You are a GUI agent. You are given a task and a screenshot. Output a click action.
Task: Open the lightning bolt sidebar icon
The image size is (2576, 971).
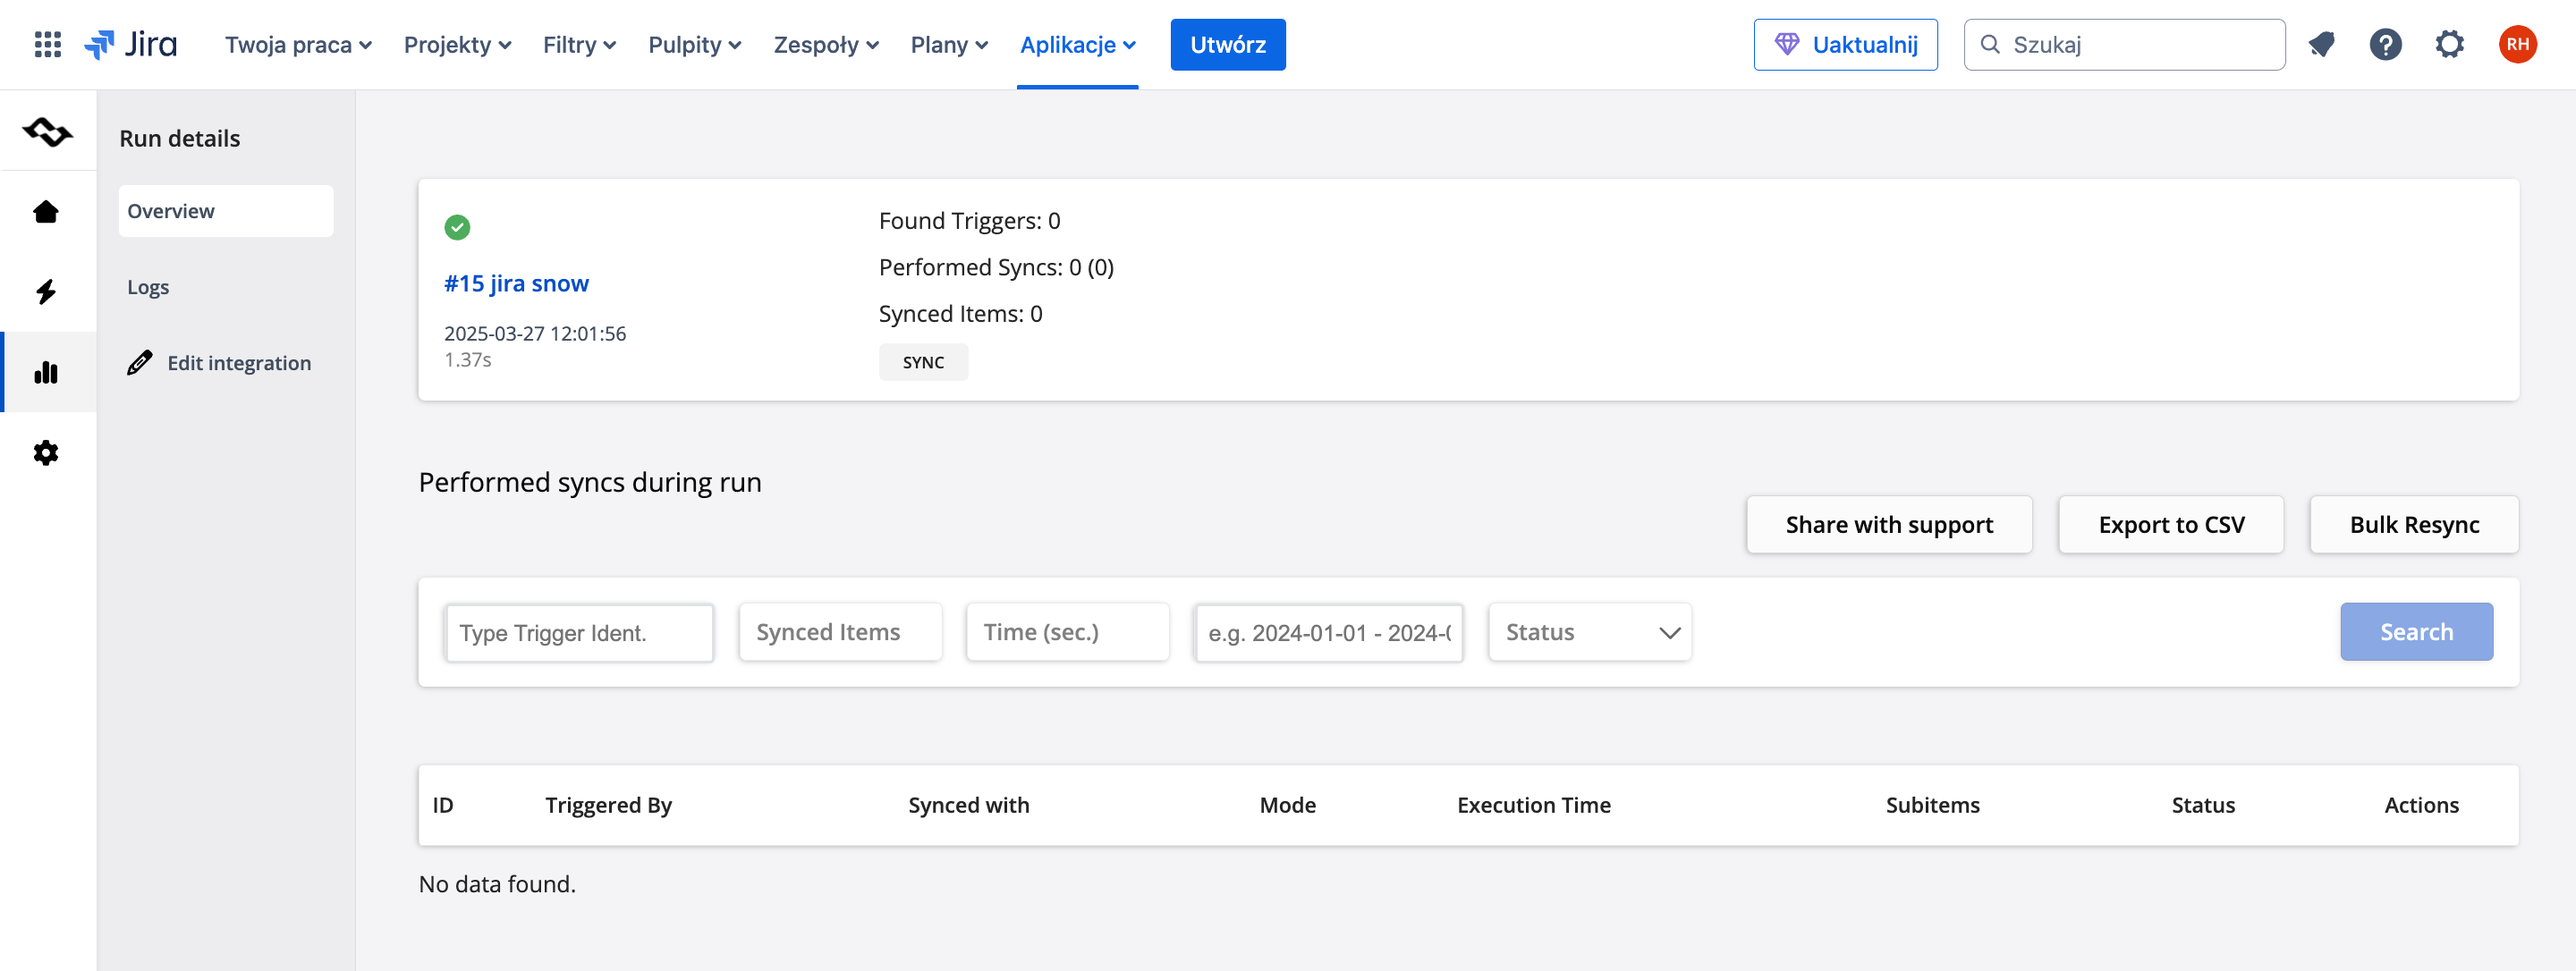pos(46,292)
